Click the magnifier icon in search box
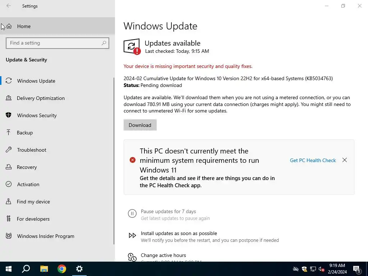 [104, 43]
